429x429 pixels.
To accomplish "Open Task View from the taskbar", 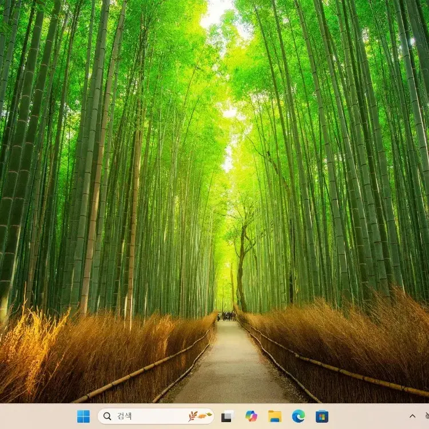I will 228,416.
